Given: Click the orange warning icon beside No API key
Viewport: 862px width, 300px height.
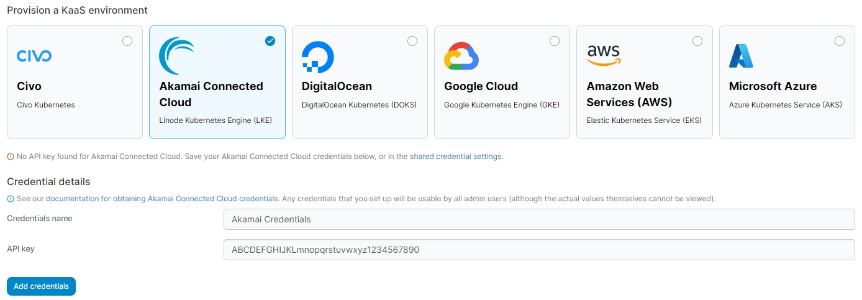Looking at the screenshot, I should click(11, 157).
